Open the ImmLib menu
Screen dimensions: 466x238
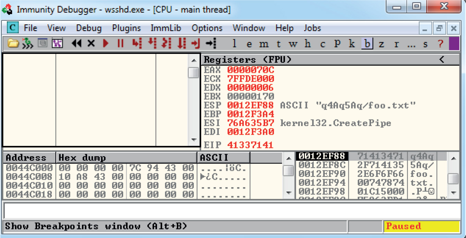pyautogui.click(x=166, y=28)
